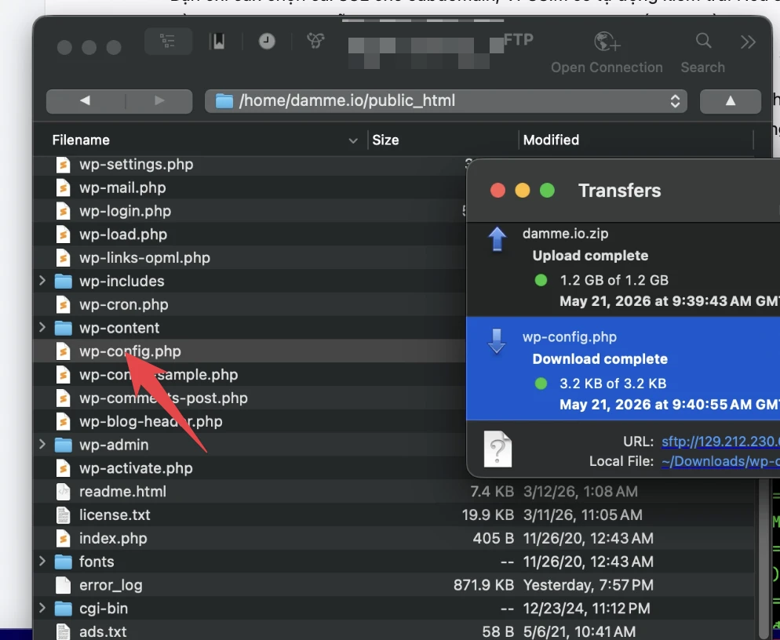The width and height of the screenshot is (780, 640).
Task: Show the History clock icon
Action: [267, 42]
